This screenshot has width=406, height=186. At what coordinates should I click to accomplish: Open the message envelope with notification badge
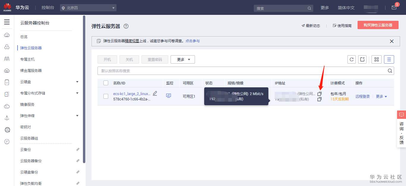point(394,8)
